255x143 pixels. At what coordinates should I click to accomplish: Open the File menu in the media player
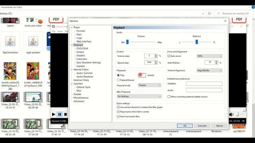53,31
